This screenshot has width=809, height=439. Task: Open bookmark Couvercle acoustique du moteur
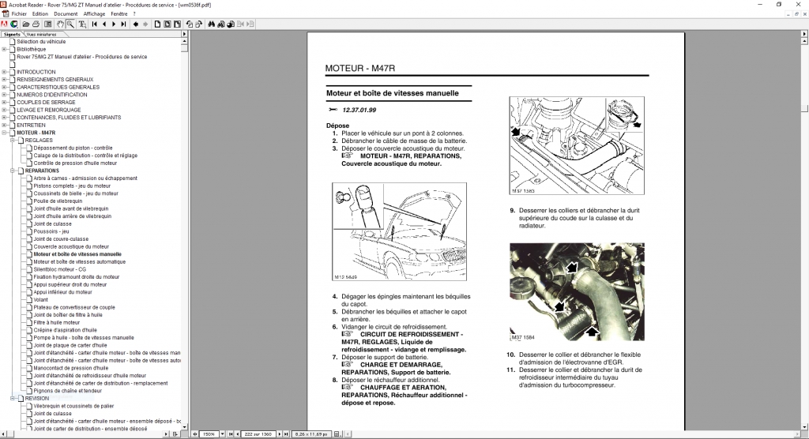(x=71, y=246)
